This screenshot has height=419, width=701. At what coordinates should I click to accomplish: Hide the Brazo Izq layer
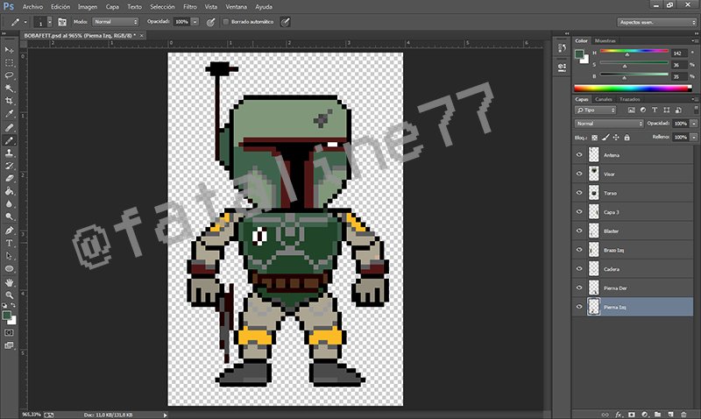(x=579, y=250)
